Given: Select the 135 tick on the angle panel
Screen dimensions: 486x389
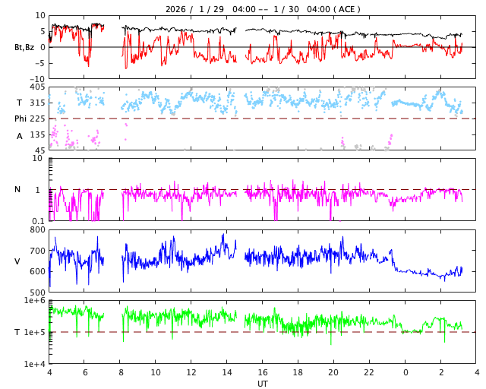Looking at the screenshot, I should pyautogui.click(x=36, y=134).
